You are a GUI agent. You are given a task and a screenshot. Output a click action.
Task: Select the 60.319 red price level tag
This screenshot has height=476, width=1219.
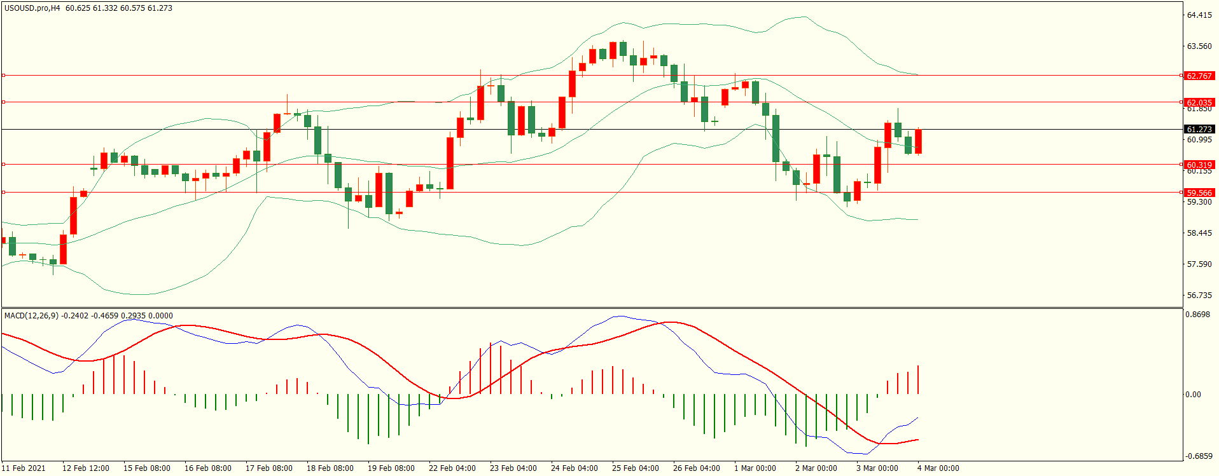pyautogui.click(x=1199, y=165)
